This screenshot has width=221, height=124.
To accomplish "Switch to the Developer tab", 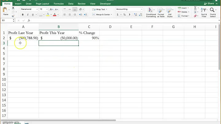I will pyautogui.click(x=105, y=4).
